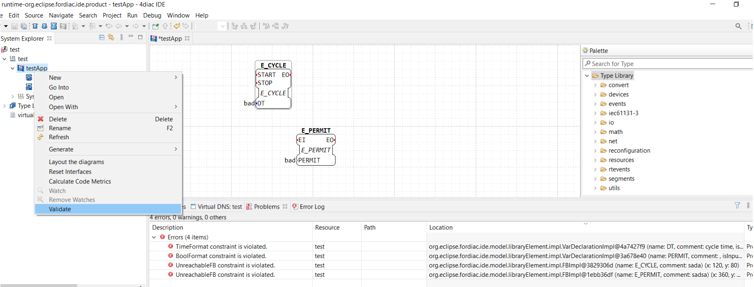
Task: Collapse the Errors (4 items) group
Action: (154, 237)
